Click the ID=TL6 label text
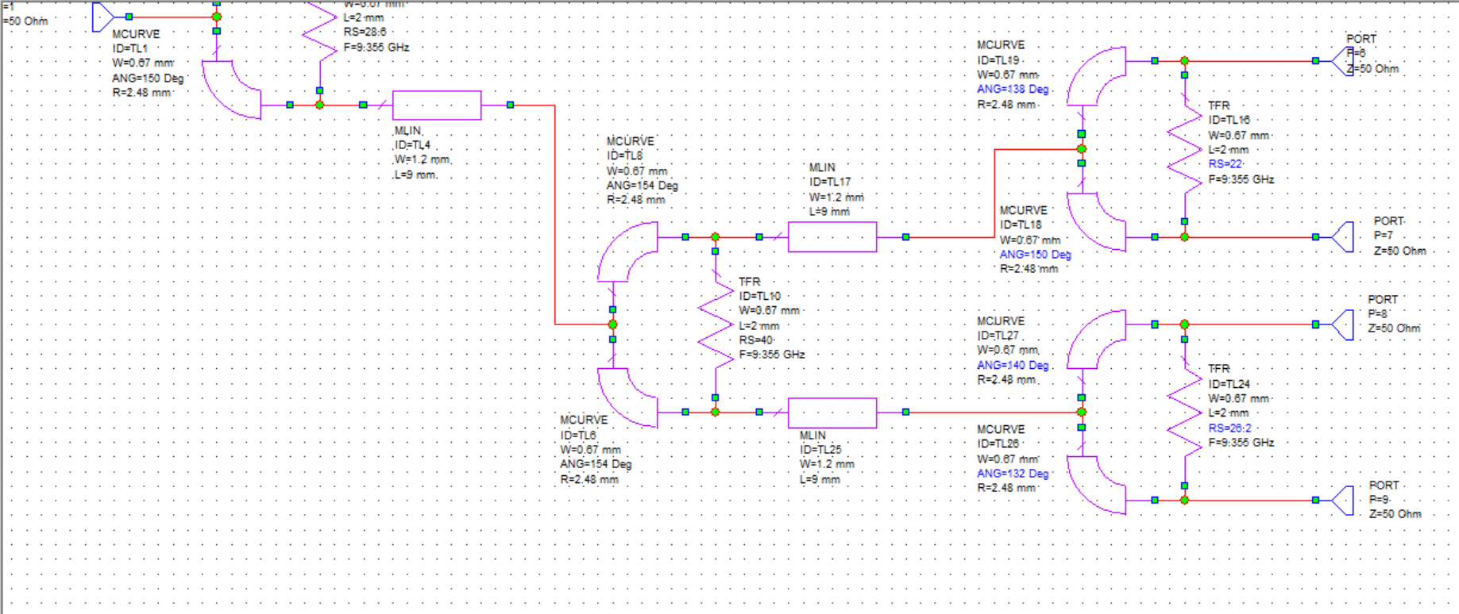 pyautogui.click(x=578, y=435)
